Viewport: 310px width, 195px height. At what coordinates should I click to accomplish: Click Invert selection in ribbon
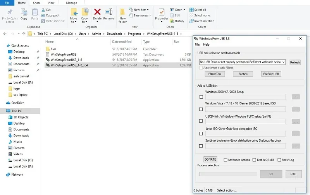pos(202,21)
